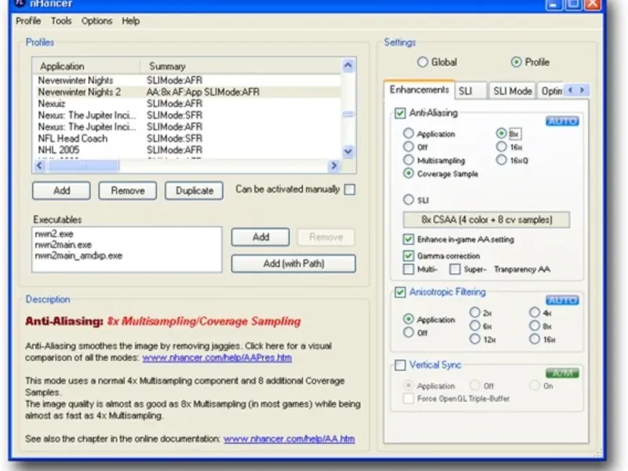Click the green A/W badge in Vertical Sync
The height and width of the screenshot is (471, 628).
pyautogui.click(x=562, y=374)
